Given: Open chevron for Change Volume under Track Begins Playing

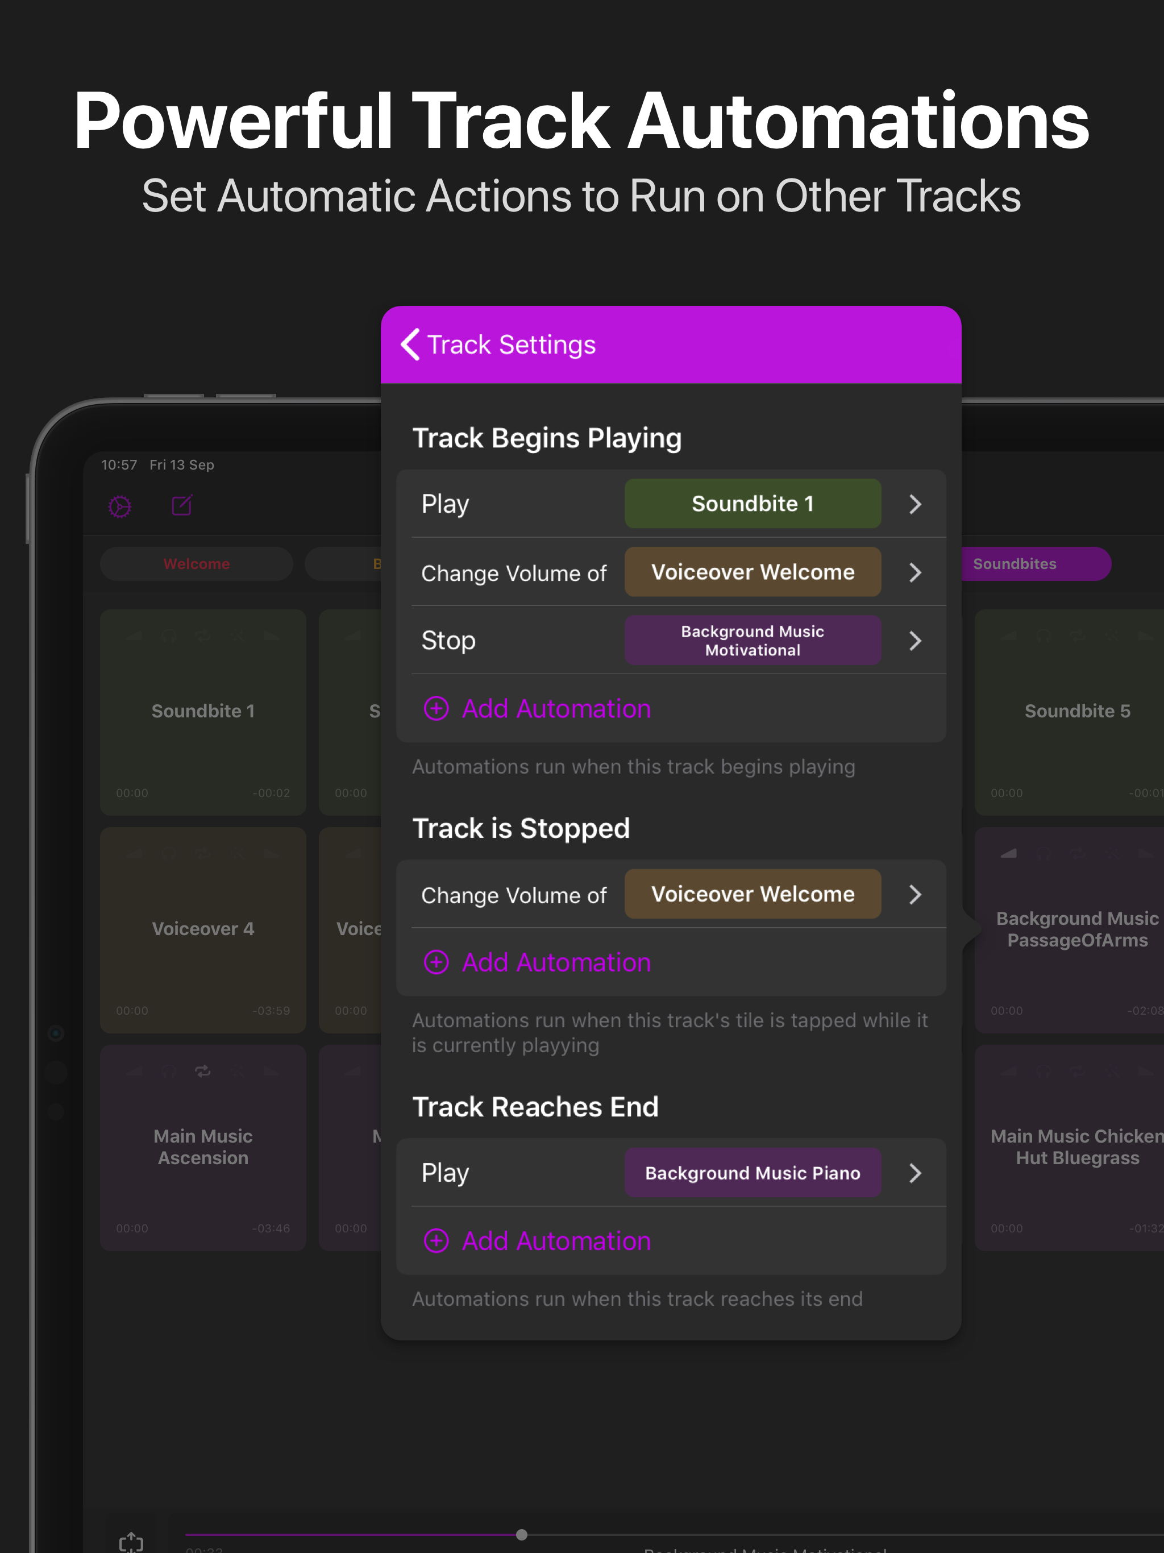Looking at the screenshot, I should click(x=914, y=572).
